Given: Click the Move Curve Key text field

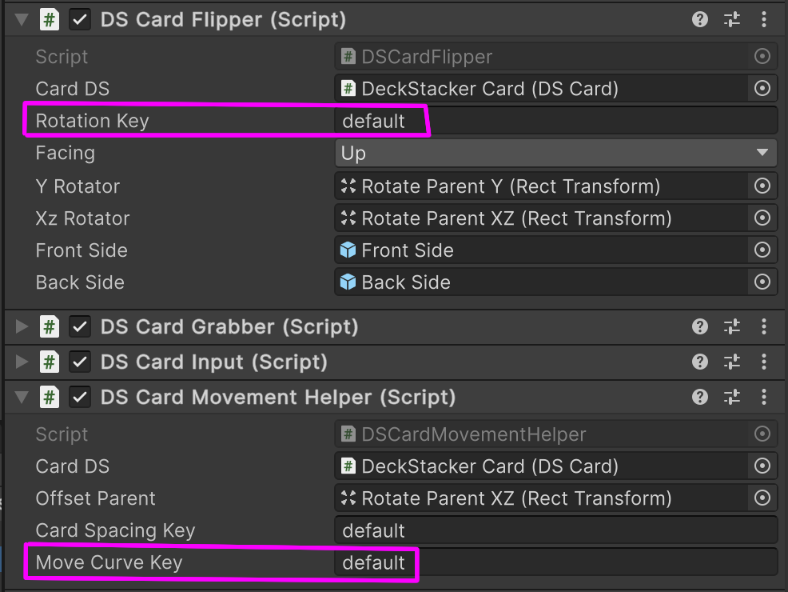Looking at the screenshot, I should pyautogui.click(x=555, y=562).
